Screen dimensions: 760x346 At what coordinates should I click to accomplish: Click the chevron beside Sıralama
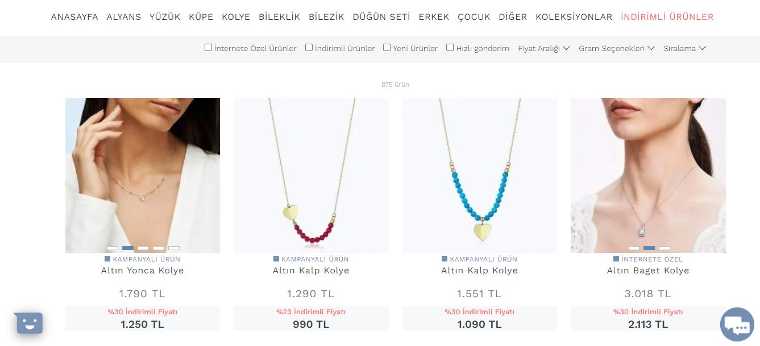[702, 48]
